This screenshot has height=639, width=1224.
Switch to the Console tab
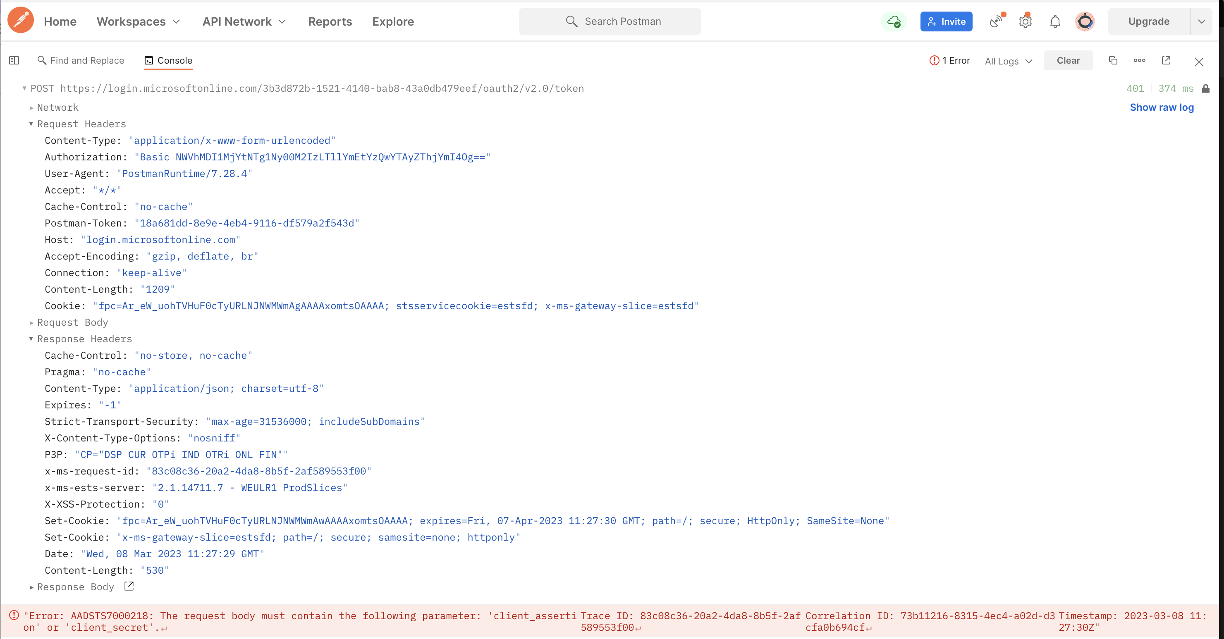coord(168,60)
